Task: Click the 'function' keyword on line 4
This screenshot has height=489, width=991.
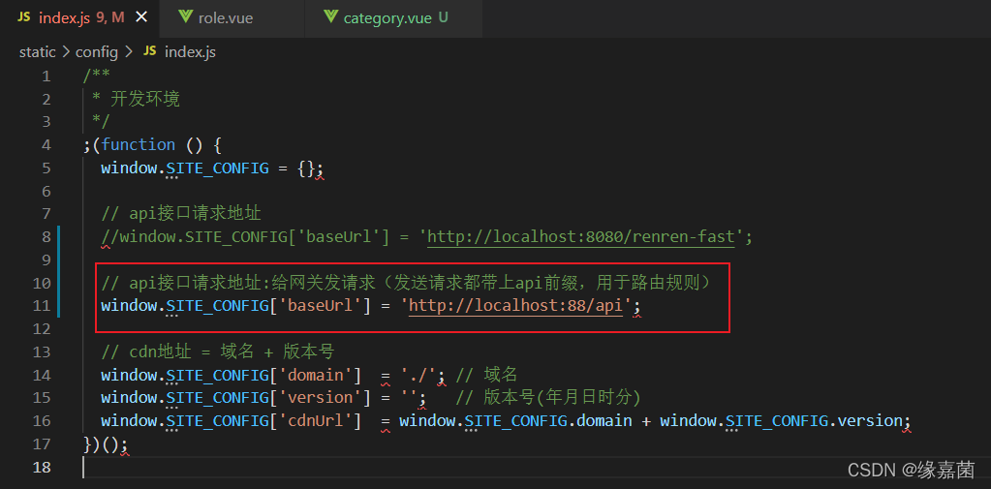Action: pos(138,144)
